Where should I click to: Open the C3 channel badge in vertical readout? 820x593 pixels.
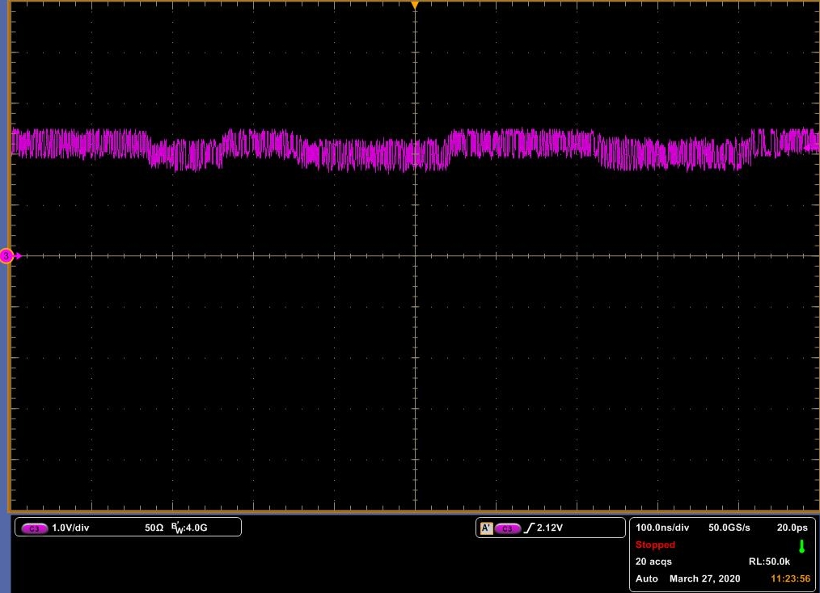pos(35,528)
